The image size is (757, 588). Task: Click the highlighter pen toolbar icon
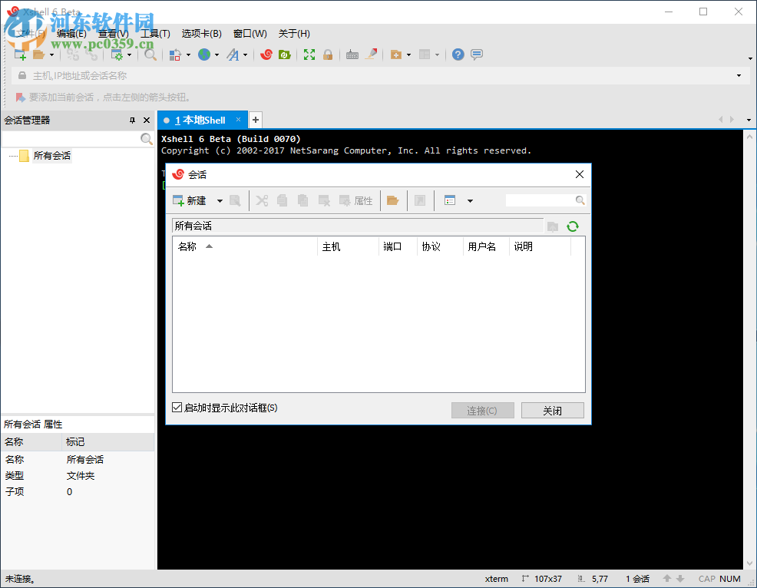click(372, 55)
